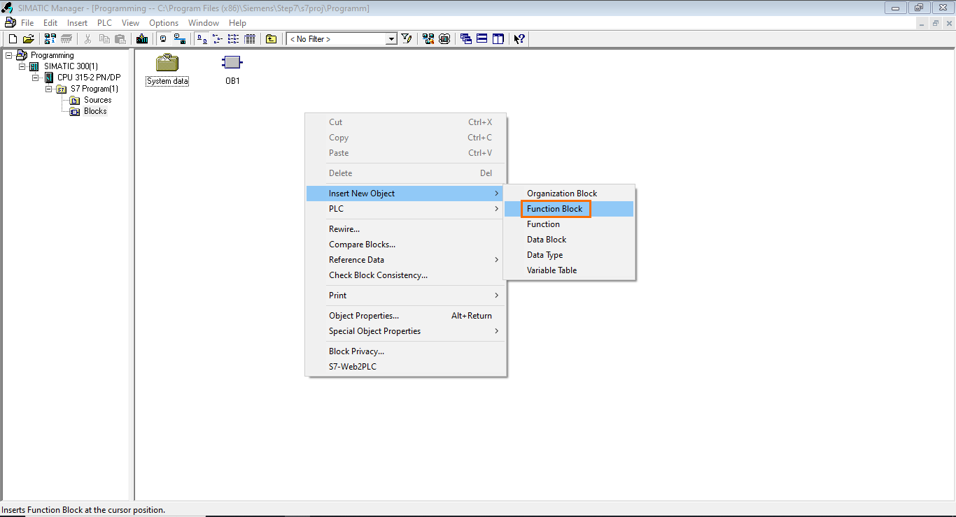This screenshot has width=956, height=517.
Task: Select CPU 315-2 PN/DP in tree
Action: (x=89, y=78)
